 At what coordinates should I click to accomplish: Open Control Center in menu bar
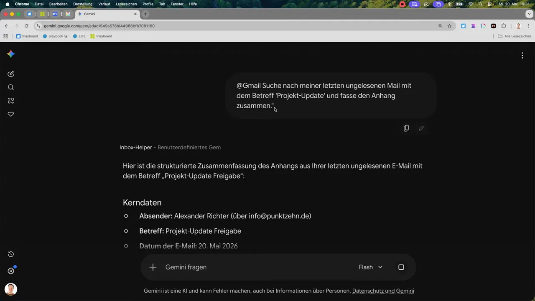pyautogui.click(x=490, y=4)
